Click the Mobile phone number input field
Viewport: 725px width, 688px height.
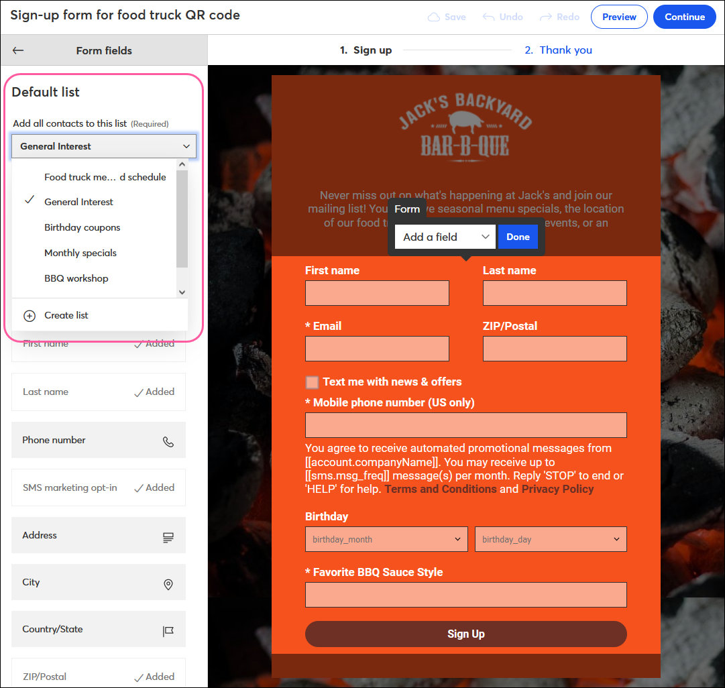[x=465, y=425]
